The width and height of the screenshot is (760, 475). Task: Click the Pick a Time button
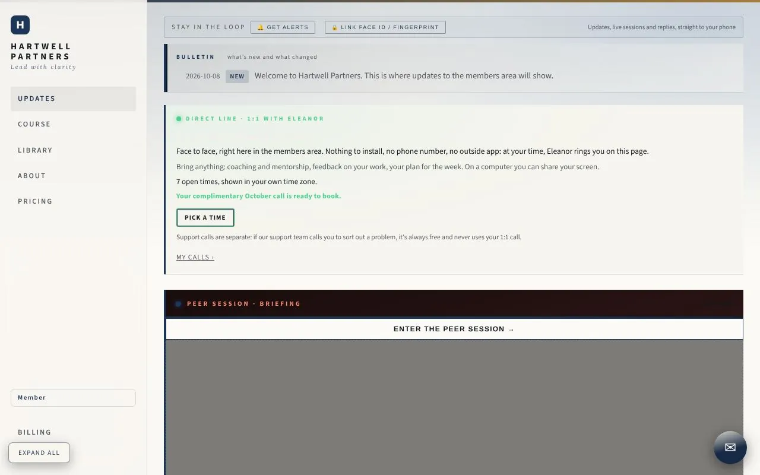click(x=205, y=218)
